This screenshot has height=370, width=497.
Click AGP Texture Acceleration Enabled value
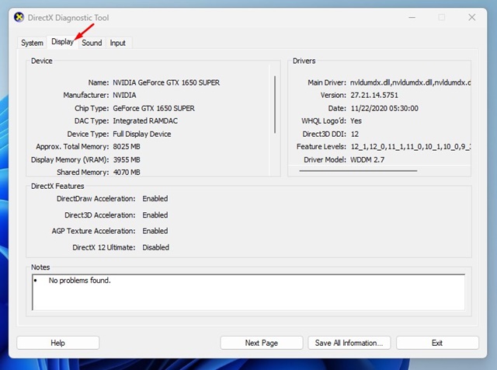tap(155, 231)
